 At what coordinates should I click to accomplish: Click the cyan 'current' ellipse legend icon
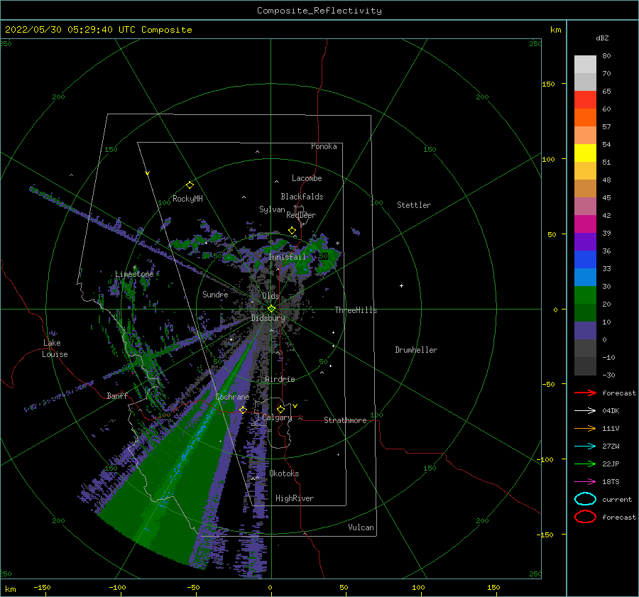click(x=585, y=499)
